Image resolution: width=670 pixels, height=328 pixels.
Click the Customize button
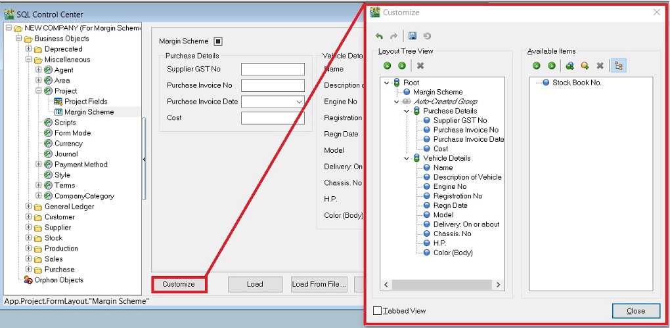[179, 284]
